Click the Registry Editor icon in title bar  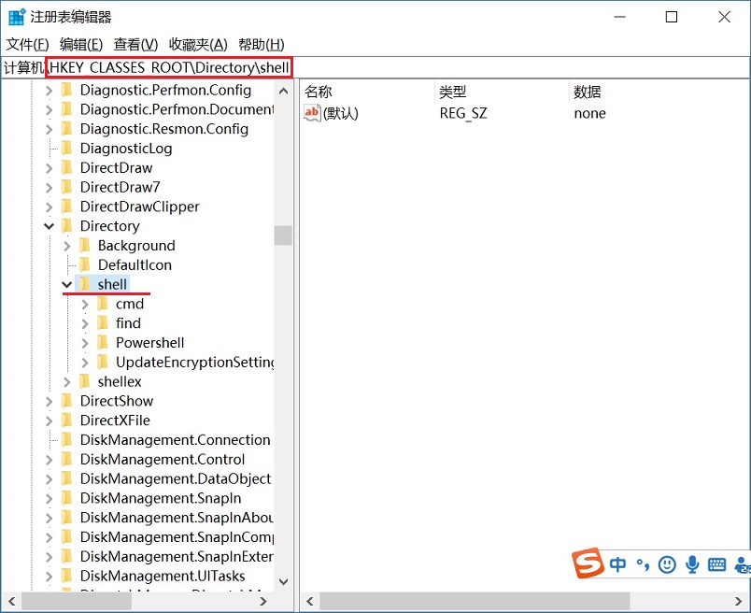tap(16, 15)
